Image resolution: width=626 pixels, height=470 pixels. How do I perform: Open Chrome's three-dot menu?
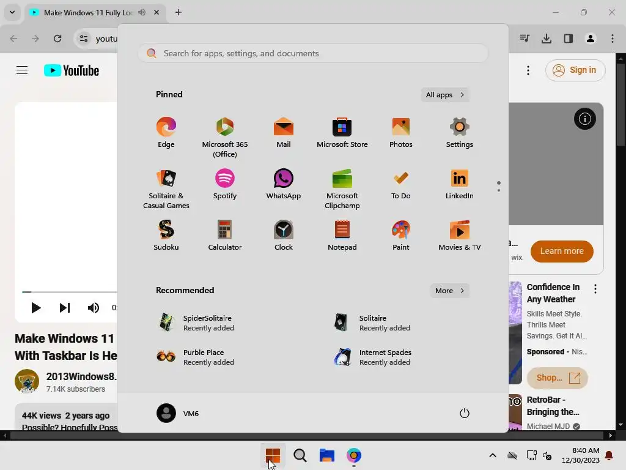click(613, 39)
